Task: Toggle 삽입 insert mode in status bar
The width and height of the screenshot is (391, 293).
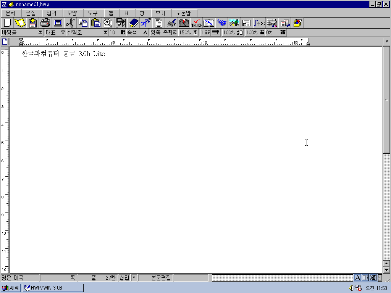Action: pos(124,278)
